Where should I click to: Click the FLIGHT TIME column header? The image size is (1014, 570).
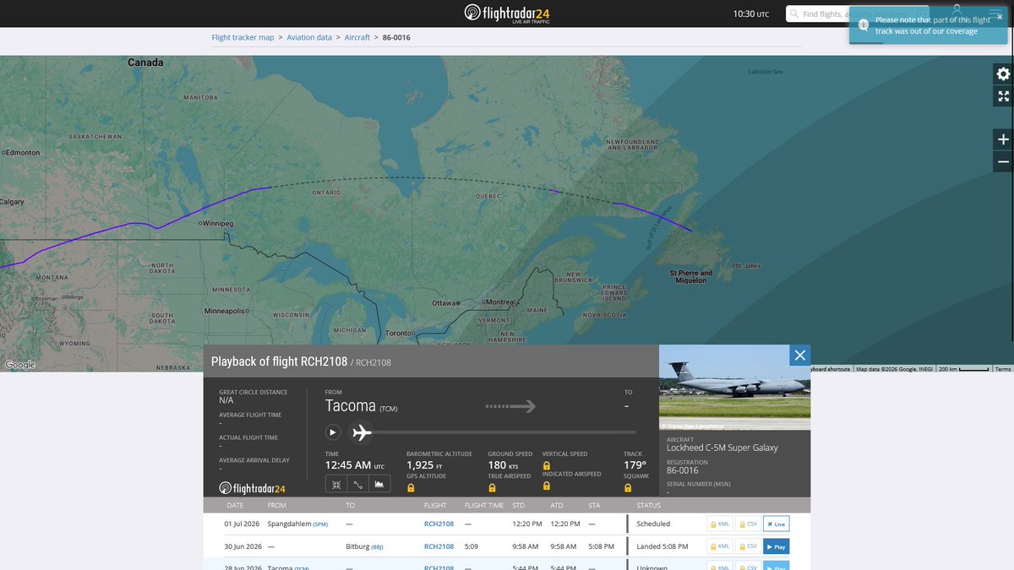[x=483, y=505]
